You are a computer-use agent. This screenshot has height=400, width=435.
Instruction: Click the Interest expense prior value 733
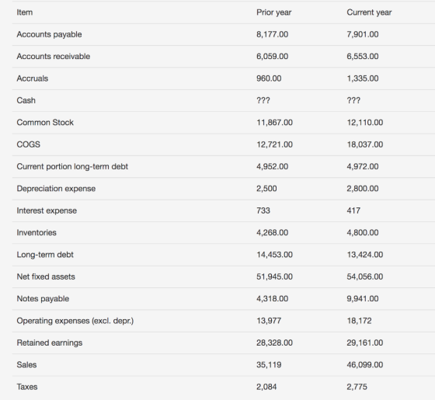tap(263, 210)
